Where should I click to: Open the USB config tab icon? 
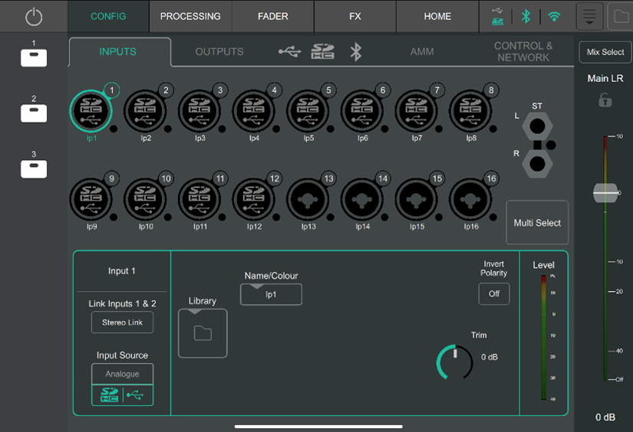(289, 51)
